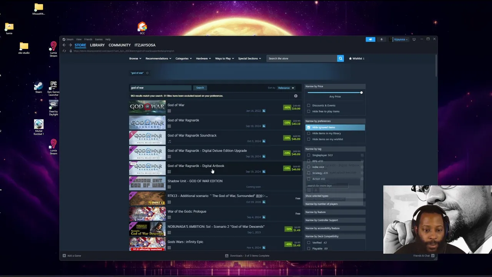Click the Any Price slider handle
The height and width of the screenshot is (277, 492).
tap(361, 93)
